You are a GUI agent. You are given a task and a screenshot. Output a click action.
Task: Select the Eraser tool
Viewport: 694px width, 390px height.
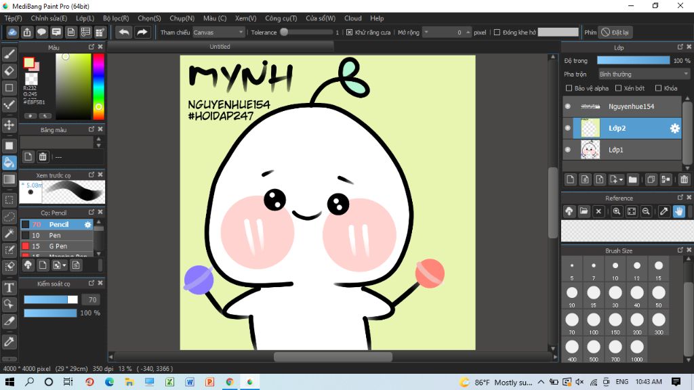pos(9,70)
